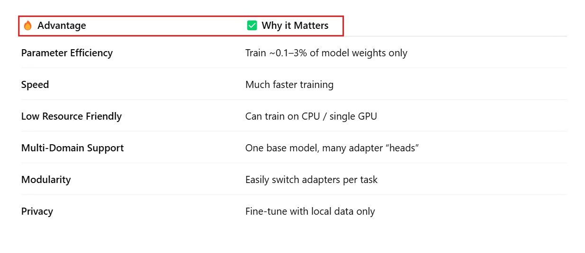Select the Low Resource Friendly cell

(x=72, y=116)
